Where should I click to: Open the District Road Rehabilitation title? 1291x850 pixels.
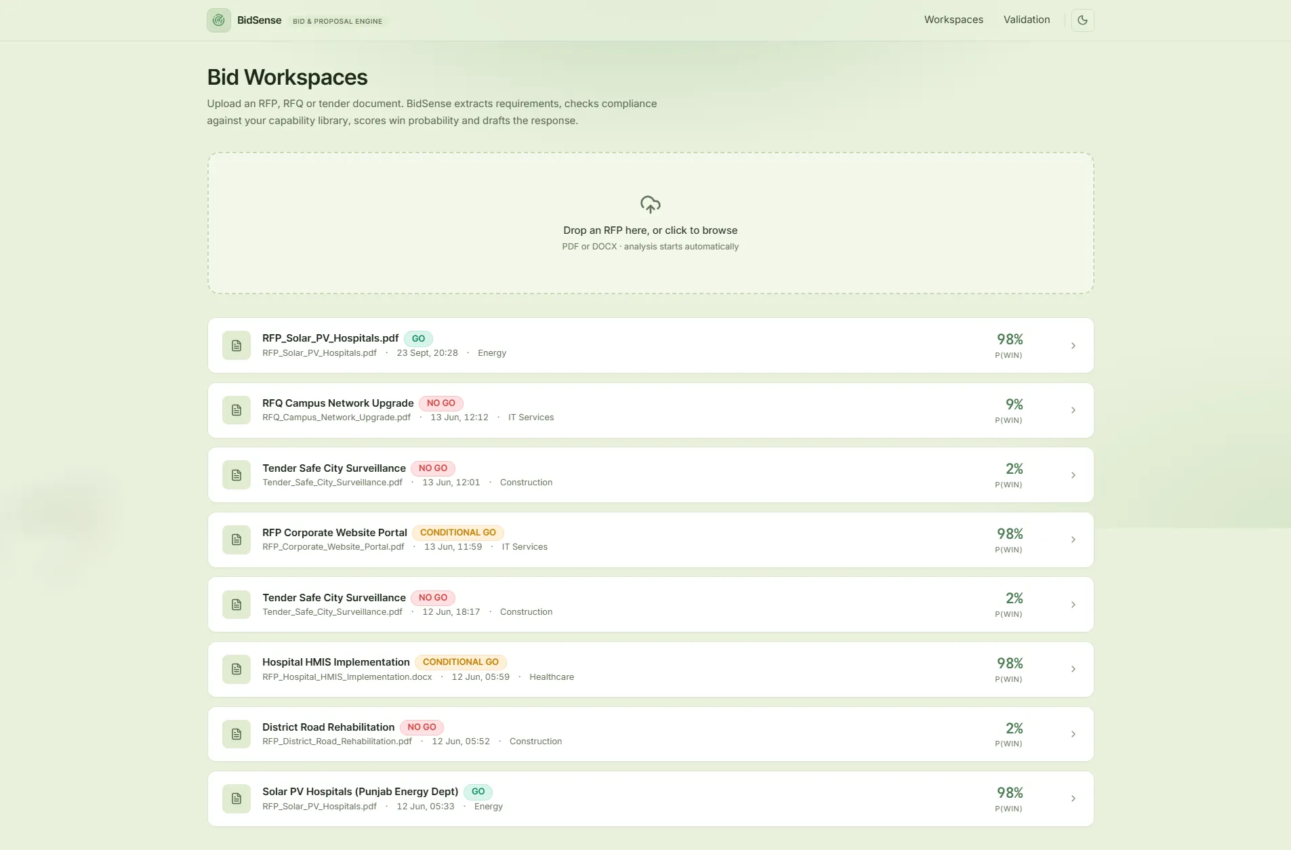[x=328, y=727]
